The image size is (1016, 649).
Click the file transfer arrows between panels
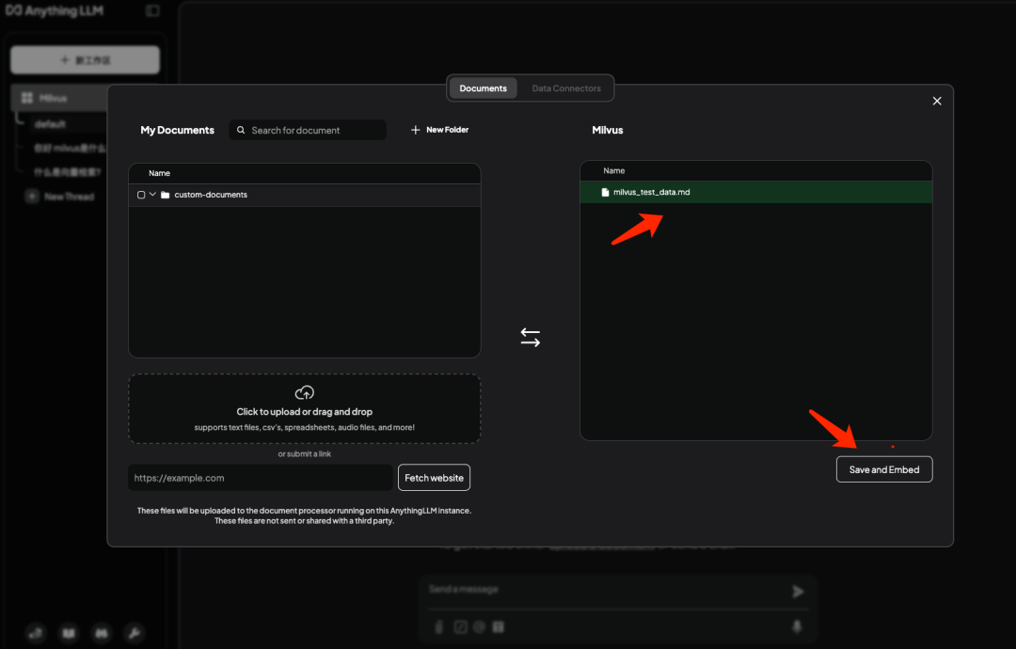pyautogui.click(x=530, y=337)
